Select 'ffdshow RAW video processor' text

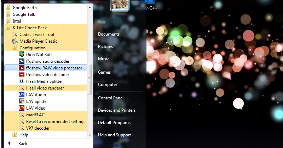[54, 68]
